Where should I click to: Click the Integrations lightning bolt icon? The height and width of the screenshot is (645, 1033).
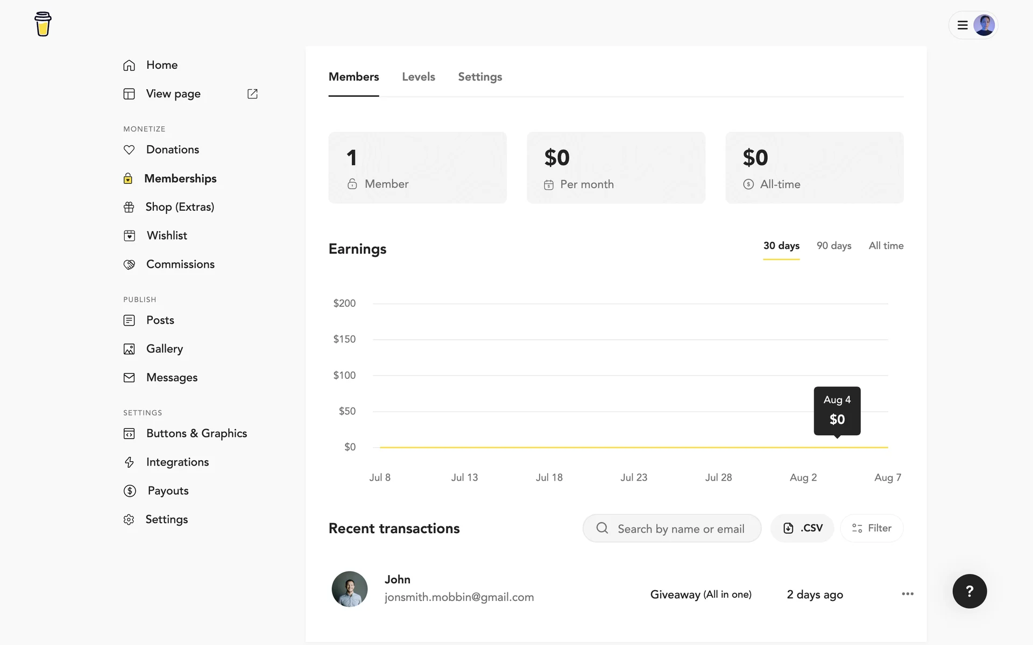click(129, 462)
